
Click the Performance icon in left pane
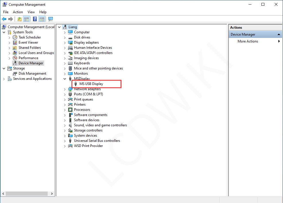[15, 58]
